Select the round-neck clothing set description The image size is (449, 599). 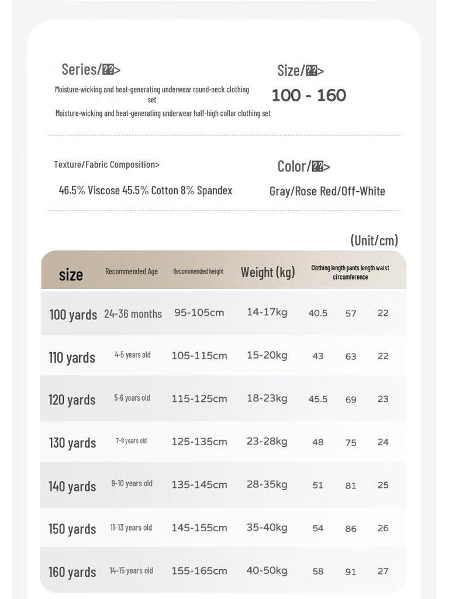pos(152,94)
